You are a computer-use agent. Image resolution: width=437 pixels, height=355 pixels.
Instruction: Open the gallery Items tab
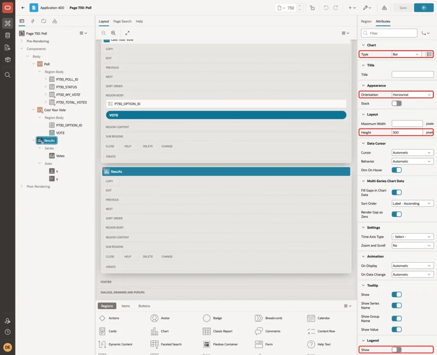[x=125, y=306]
